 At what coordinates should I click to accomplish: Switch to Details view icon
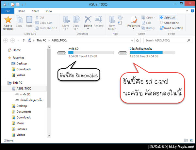click(186, 141)
